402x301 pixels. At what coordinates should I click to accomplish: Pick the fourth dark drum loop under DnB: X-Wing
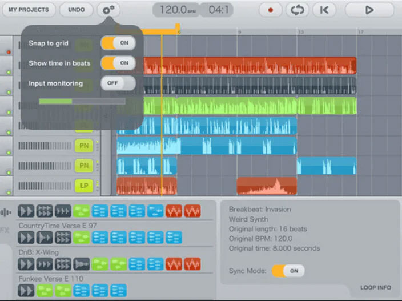(81, 264)
